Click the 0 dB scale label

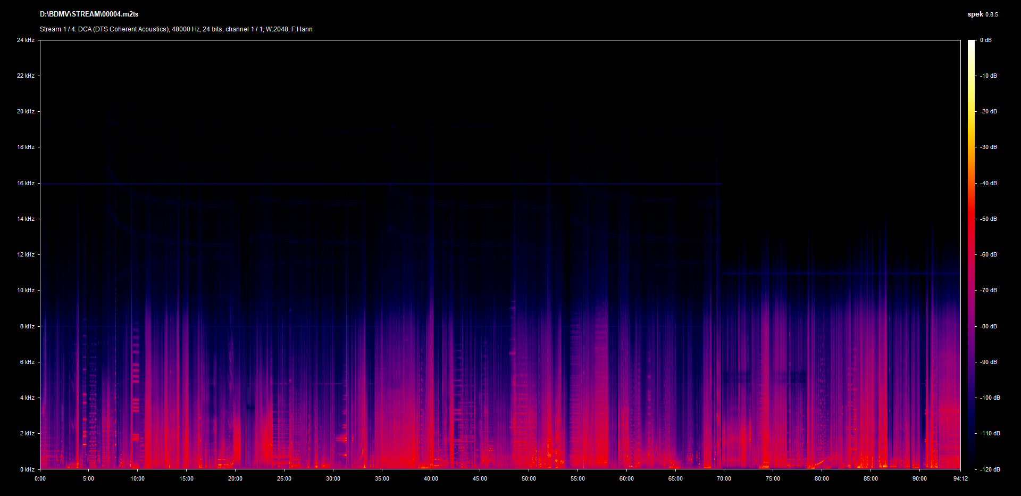point(985,40)
